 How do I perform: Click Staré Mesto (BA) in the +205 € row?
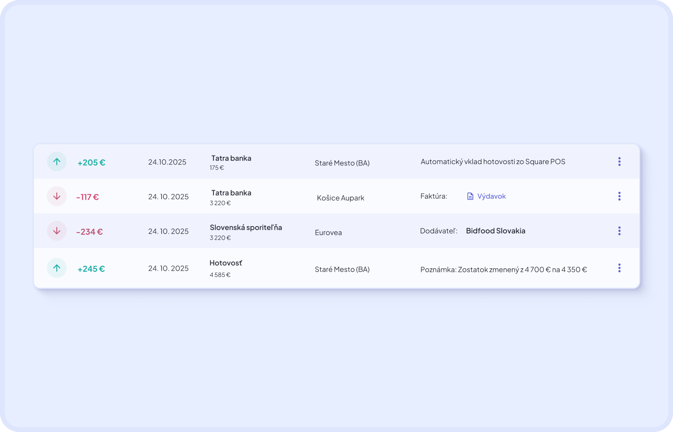click(342, 163)
